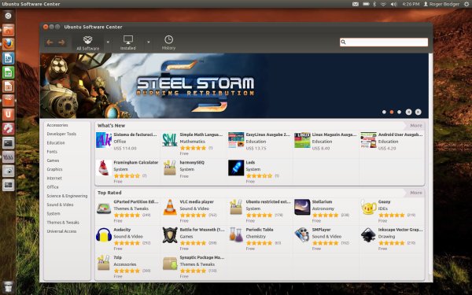472x295 pixels.
Task: Open the All Software view
Action: pos(87,42)
